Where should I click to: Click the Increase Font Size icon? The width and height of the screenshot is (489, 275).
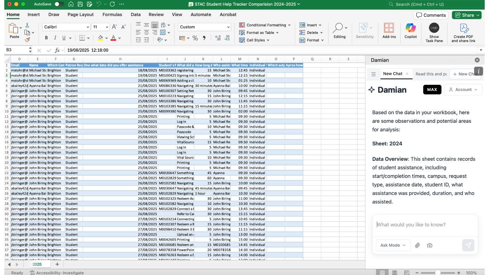pos(115,27)
